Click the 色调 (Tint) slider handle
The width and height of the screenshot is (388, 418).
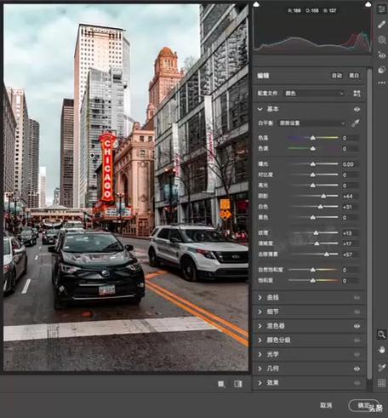(312, 148)
